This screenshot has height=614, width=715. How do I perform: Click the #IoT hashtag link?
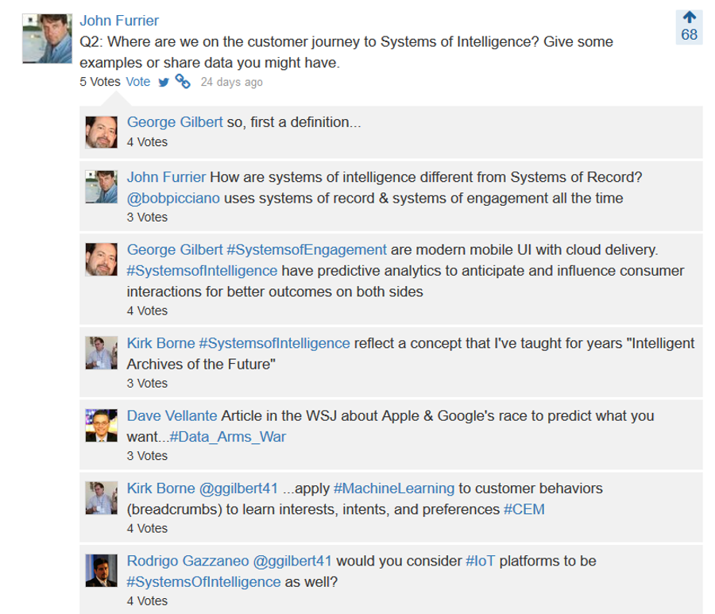click(480, 561)
